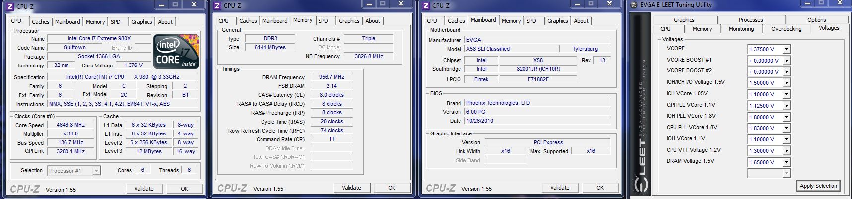Viewport: 852px width, 199px height.
Task: Click the Core Speed value 4646.8 MHz
Action: [x=70, y=125]
